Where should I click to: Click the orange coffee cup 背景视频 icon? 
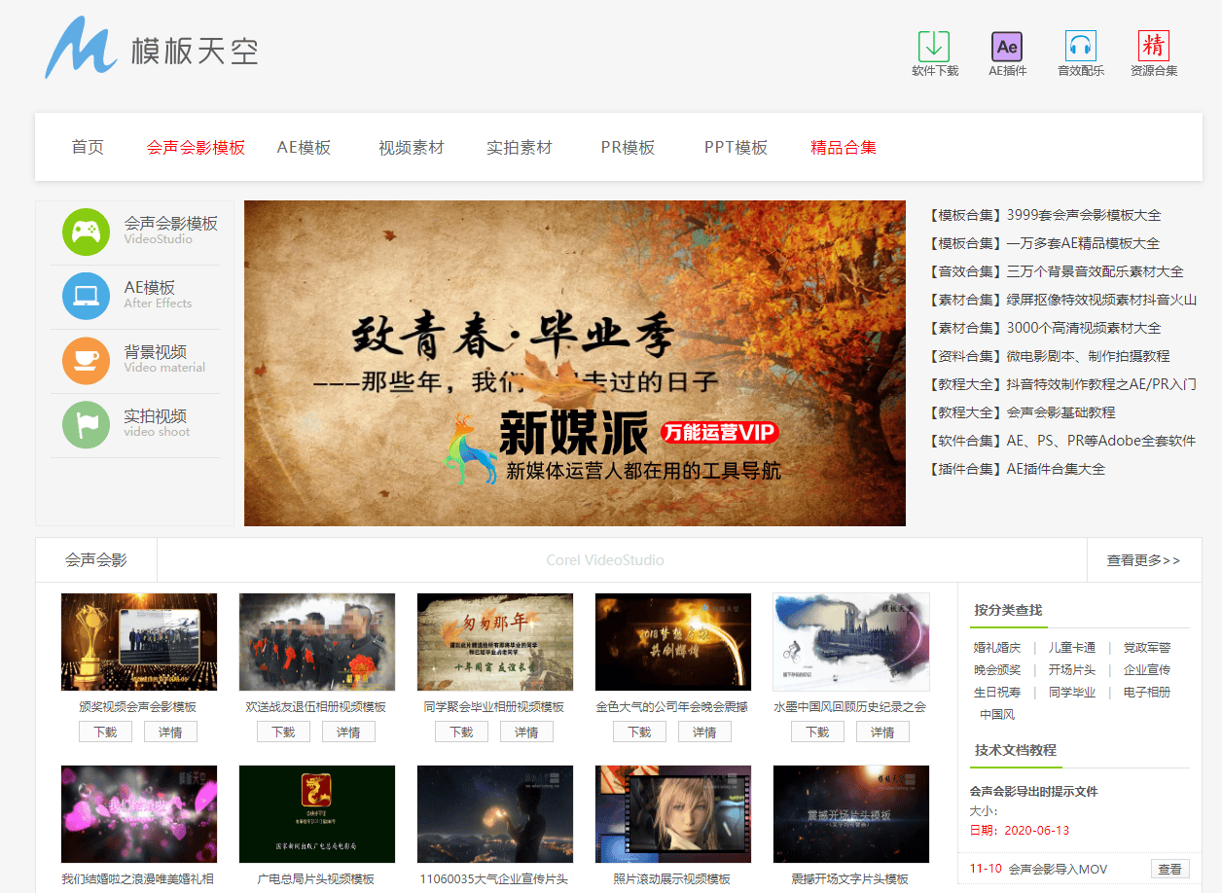86,360
